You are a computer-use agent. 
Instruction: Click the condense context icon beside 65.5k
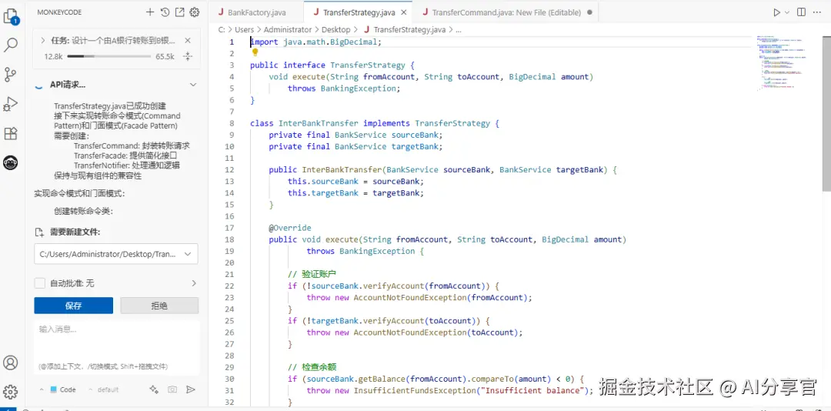click(x=188, y=56)
